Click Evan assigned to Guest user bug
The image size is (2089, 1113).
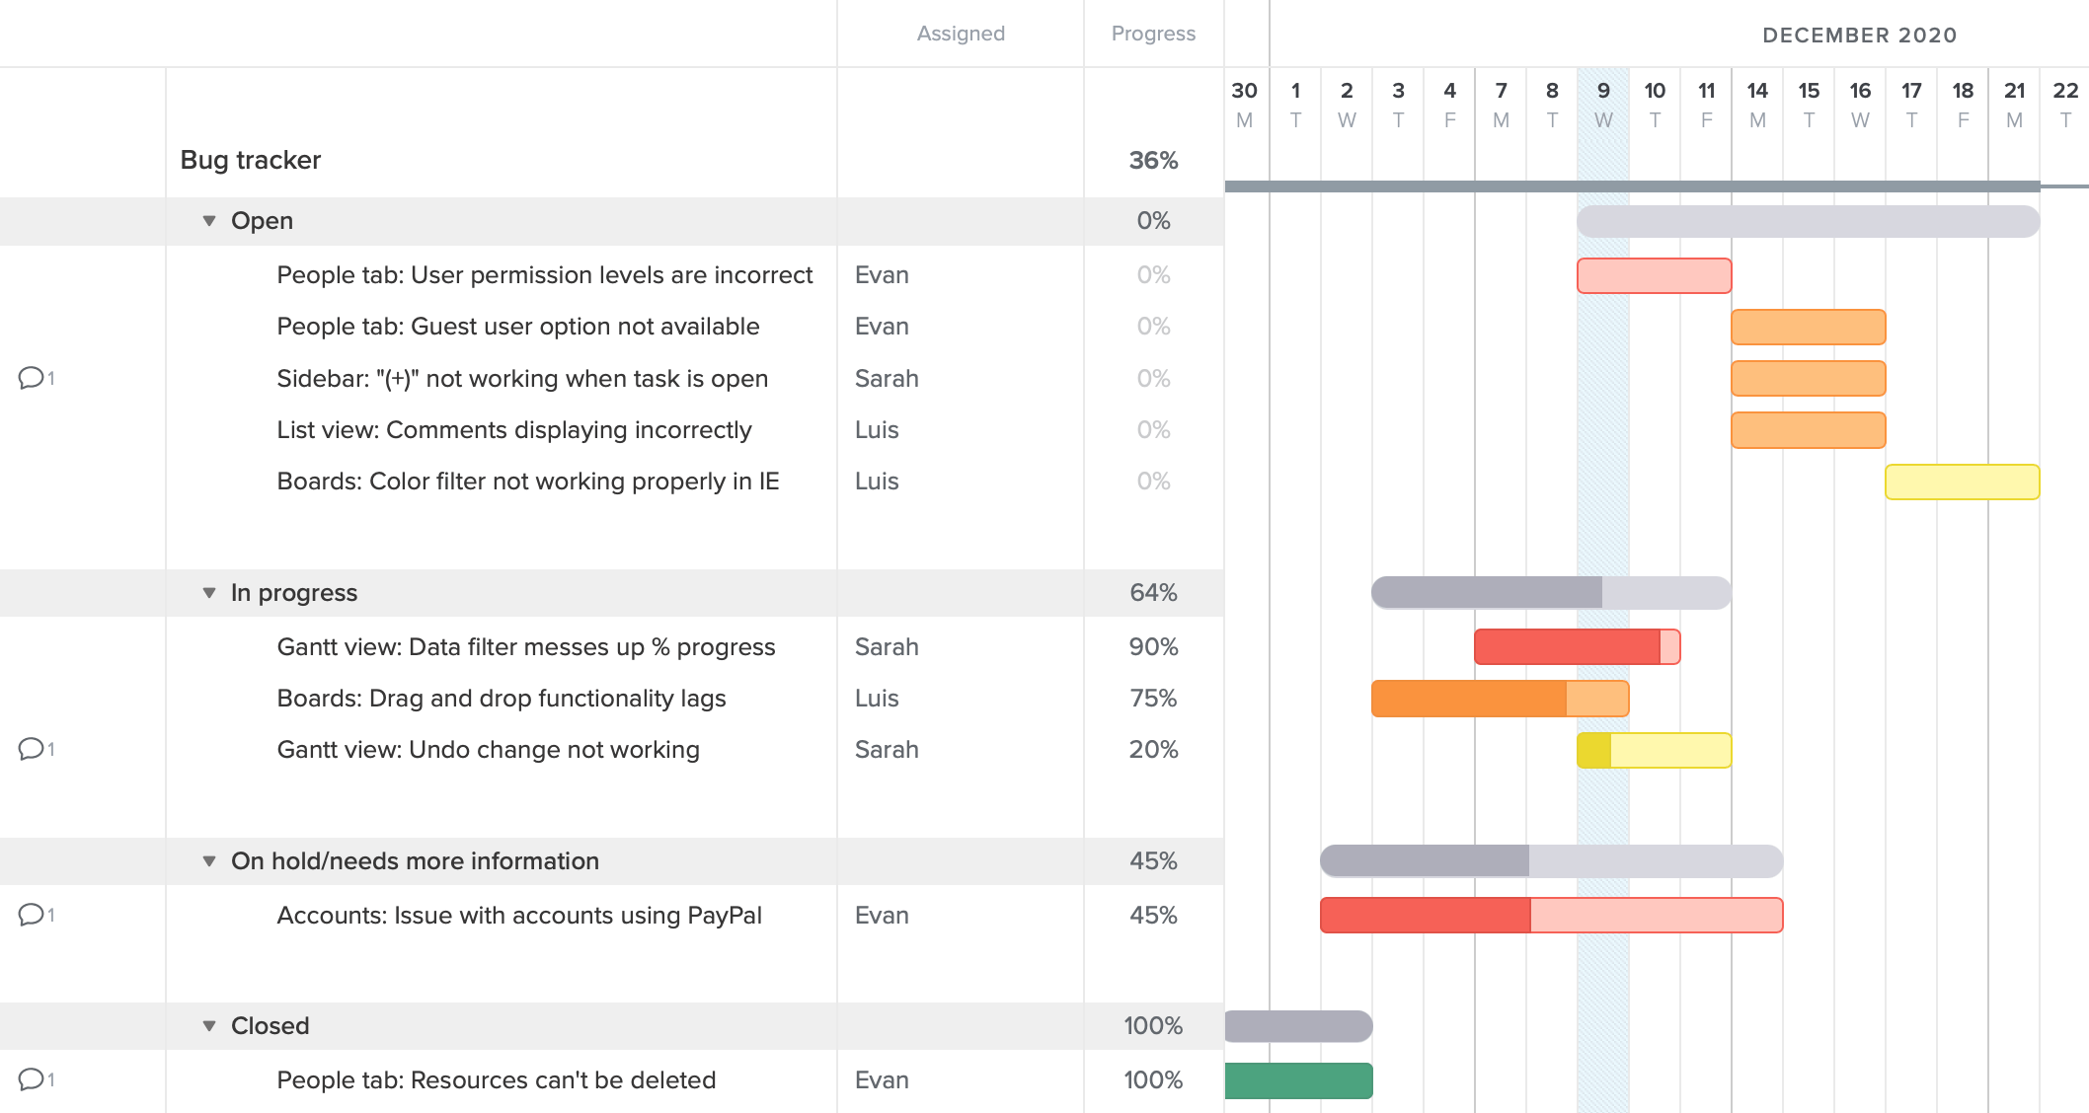[882, 326]
